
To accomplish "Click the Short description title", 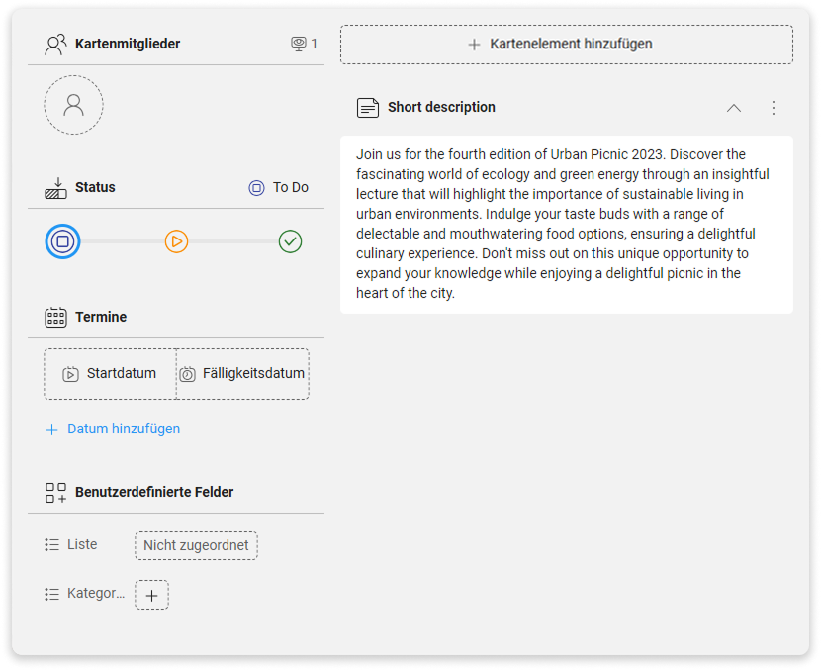I will click(441, 107).
